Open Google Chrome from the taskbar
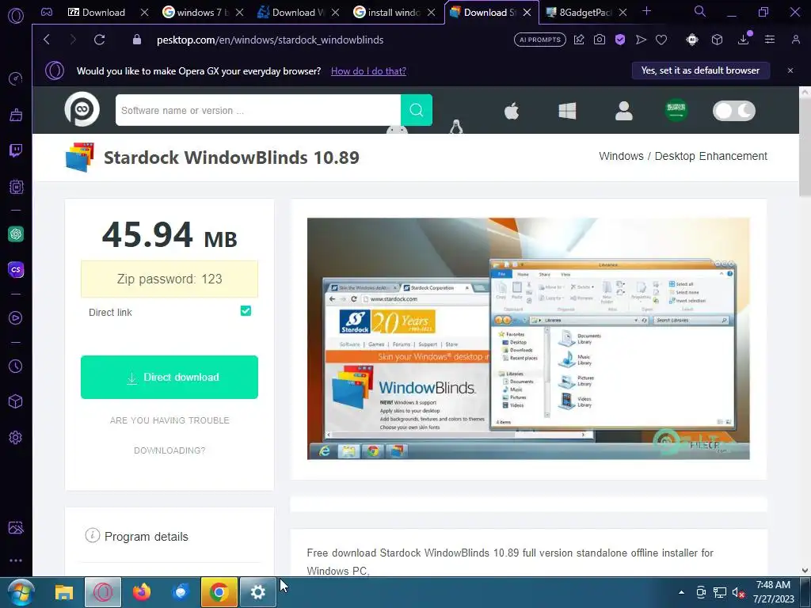This screenshot has width=811, height=608. (x=219, y=592)
